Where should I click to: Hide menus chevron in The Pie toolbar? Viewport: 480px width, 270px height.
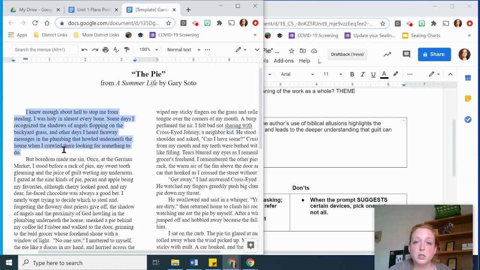tap(257, 49)
